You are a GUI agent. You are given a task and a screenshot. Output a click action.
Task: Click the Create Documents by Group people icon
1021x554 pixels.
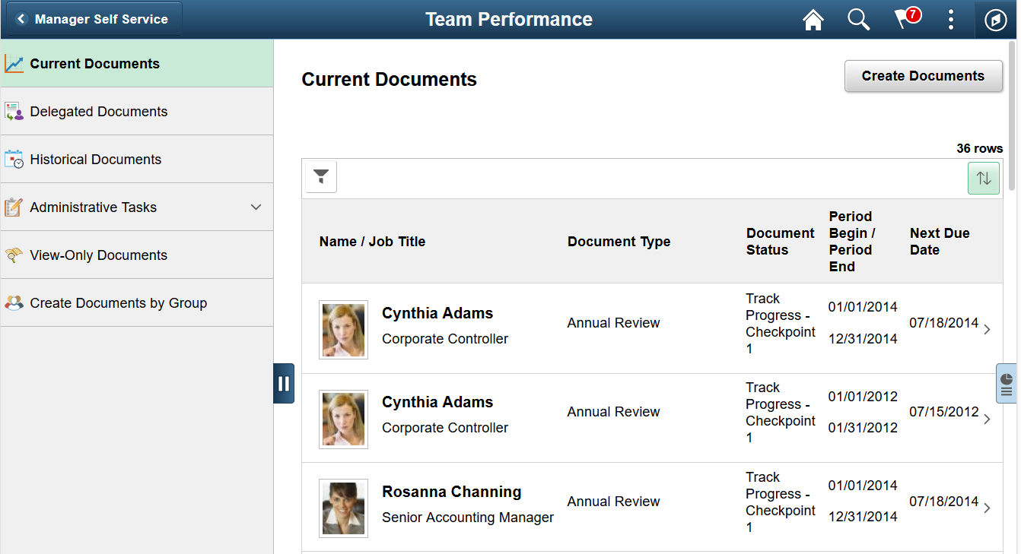click(14, 303)
